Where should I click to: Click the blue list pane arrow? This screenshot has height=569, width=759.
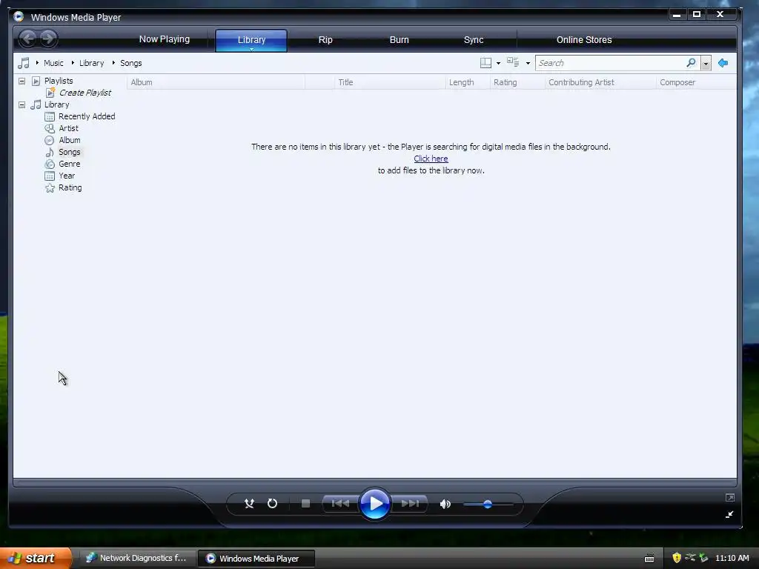(723, 63)
